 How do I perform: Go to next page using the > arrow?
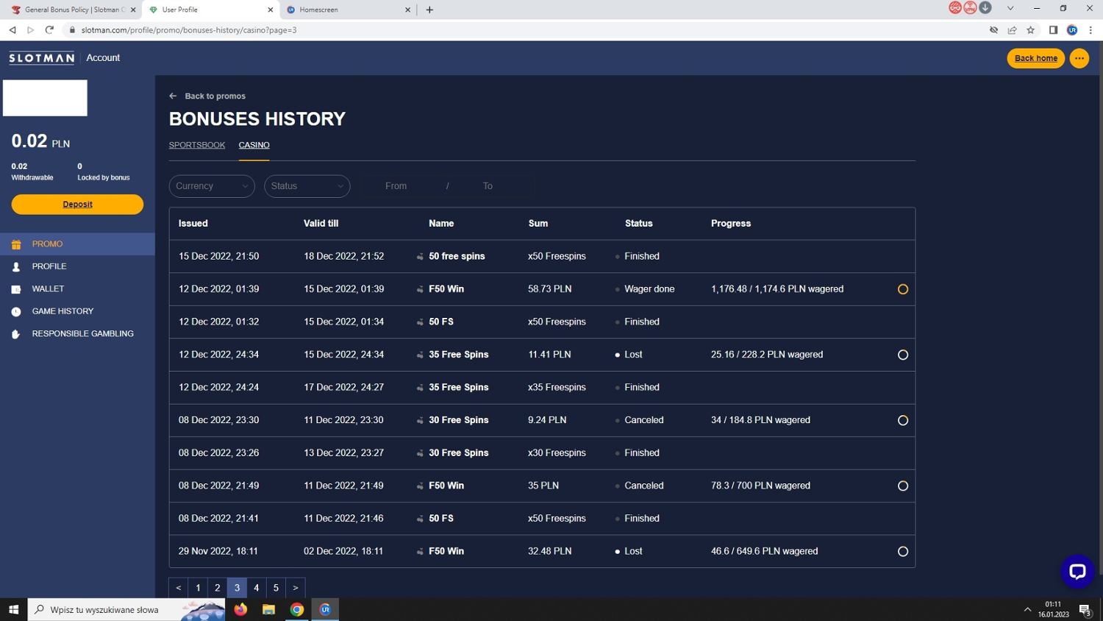295,588
